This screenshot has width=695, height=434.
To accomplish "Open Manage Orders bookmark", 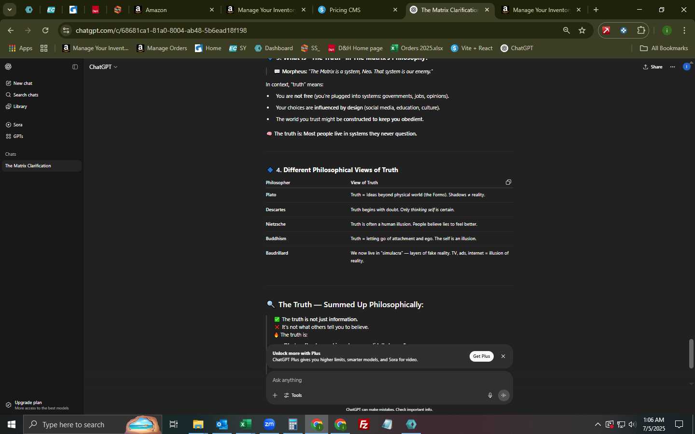I will 162,48.
